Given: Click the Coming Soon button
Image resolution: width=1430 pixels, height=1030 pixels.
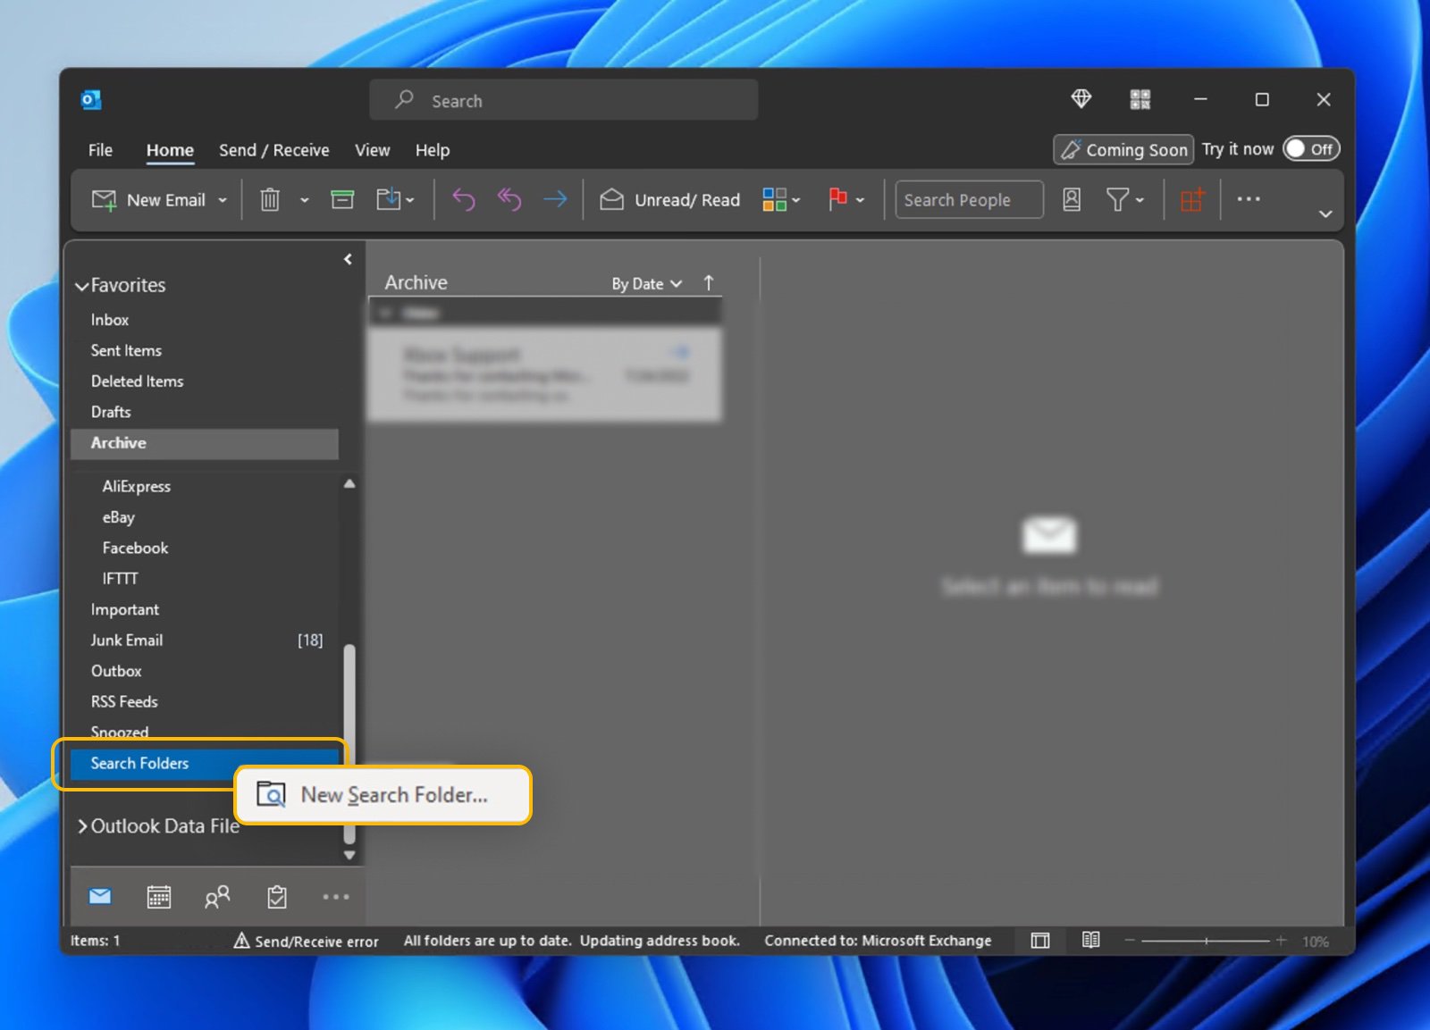Looking at the screenshot, I should (x=1123, y=149).
